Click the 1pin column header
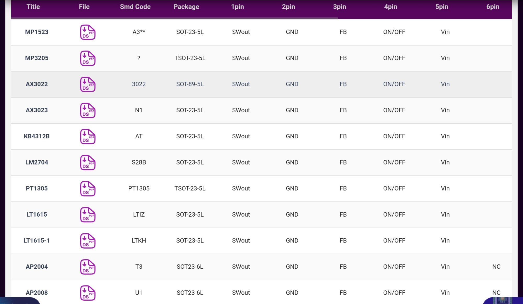This screenshot has width=523, height=304. (x=237, y=7)
